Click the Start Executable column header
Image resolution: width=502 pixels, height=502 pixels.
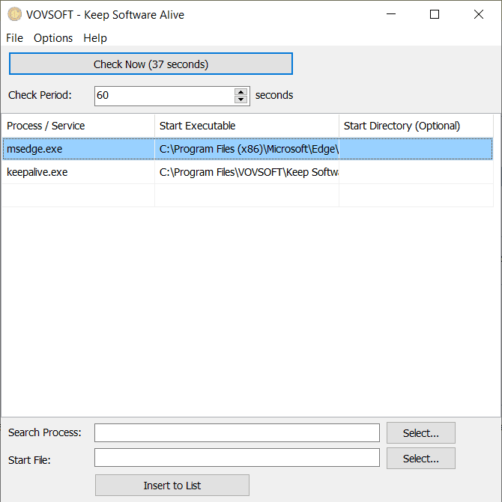tap(247, 126)
